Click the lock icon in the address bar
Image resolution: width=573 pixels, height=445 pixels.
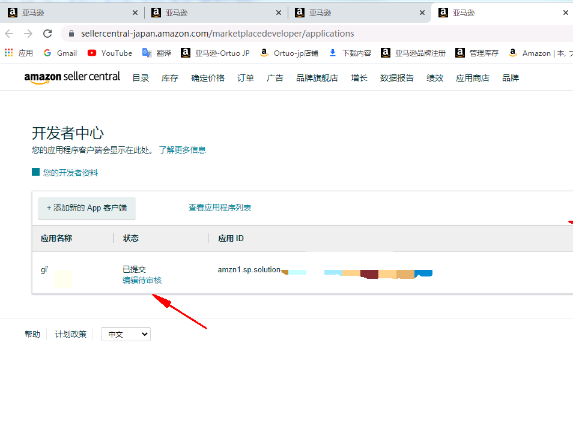coord(71,34)
